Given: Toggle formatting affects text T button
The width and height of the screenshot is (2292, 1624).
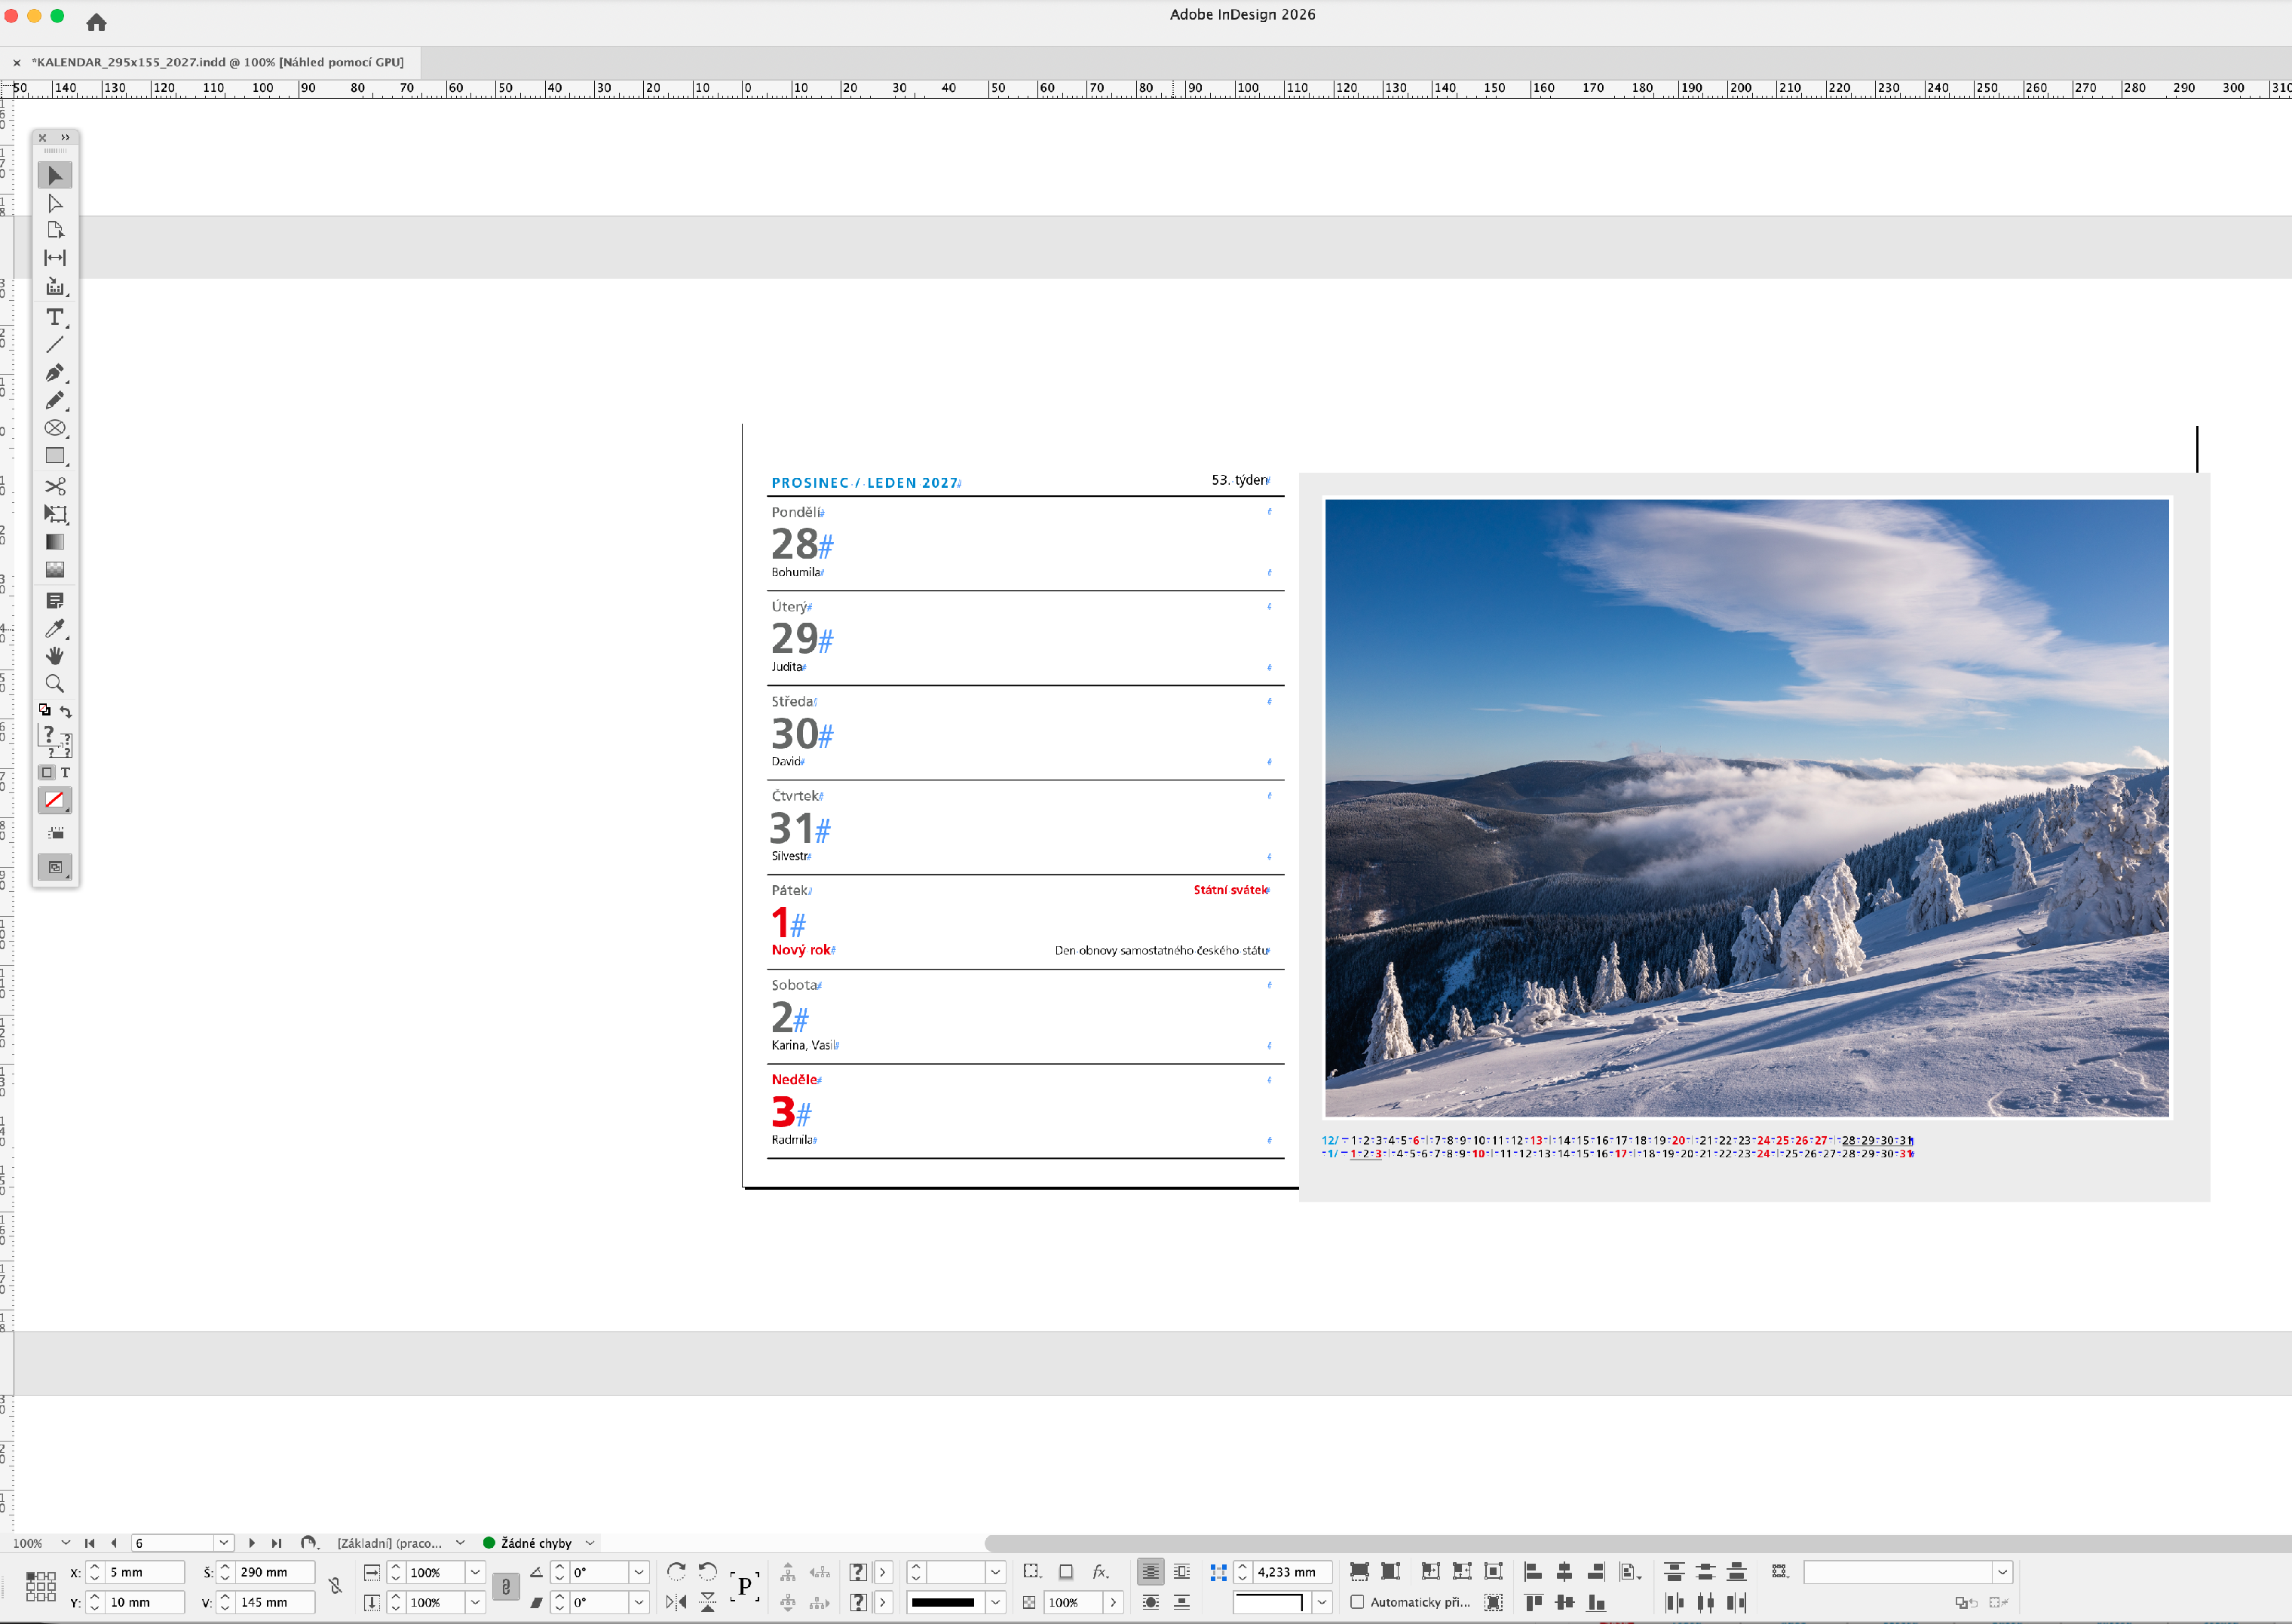Looking at the screenshot, I should (66, 773).
